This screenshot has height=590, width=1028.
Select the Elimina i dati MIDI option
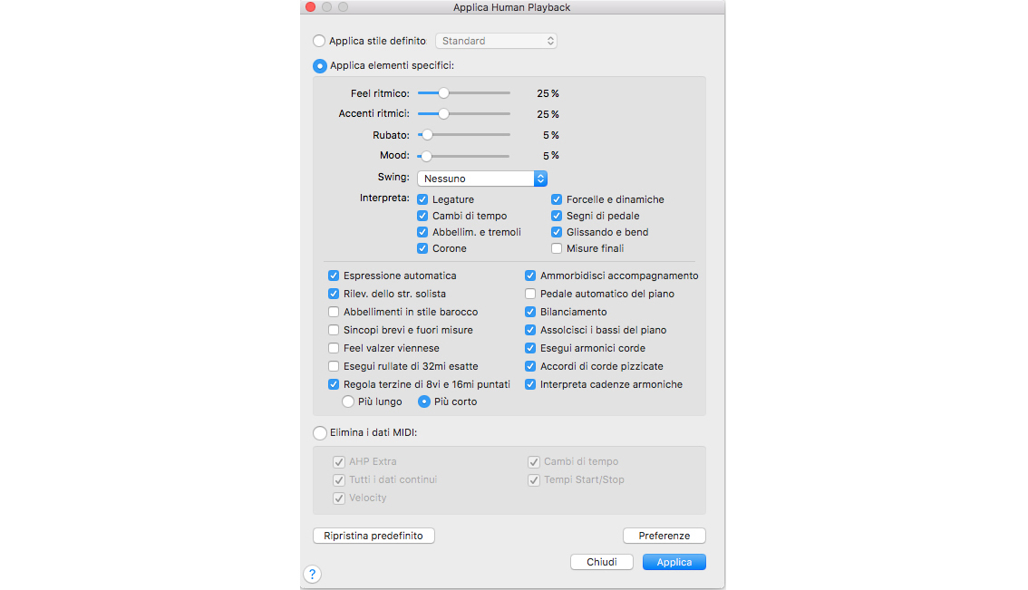319,433
